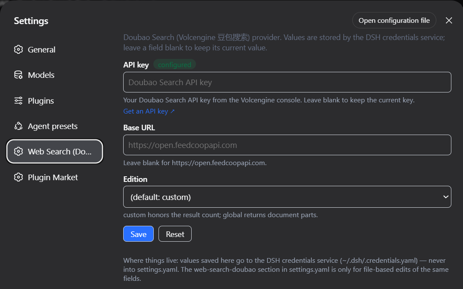Open the configuration file
The height and width of the screenshot is (289, 463).
(394, 20)
